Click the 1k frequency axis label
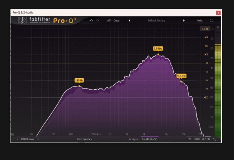Screen dimensions: 234x160 tap(127, 134)
